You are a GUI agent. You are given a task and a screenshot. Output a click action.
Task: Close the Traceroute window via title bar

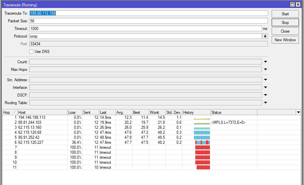tap(298, 5)
